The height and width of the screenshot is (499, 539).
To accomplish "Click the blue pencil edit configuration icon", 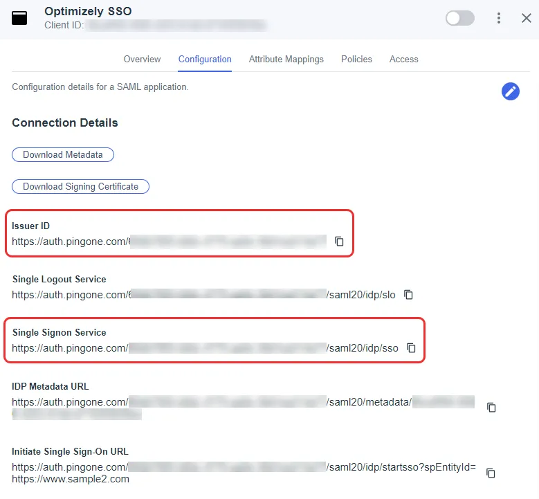I will [511, 91].
